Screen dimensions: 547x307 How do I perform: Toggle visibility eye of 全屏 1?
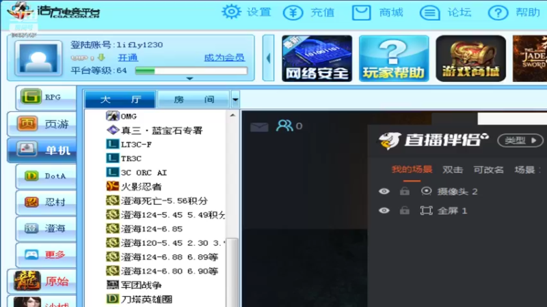pos(384,211)
